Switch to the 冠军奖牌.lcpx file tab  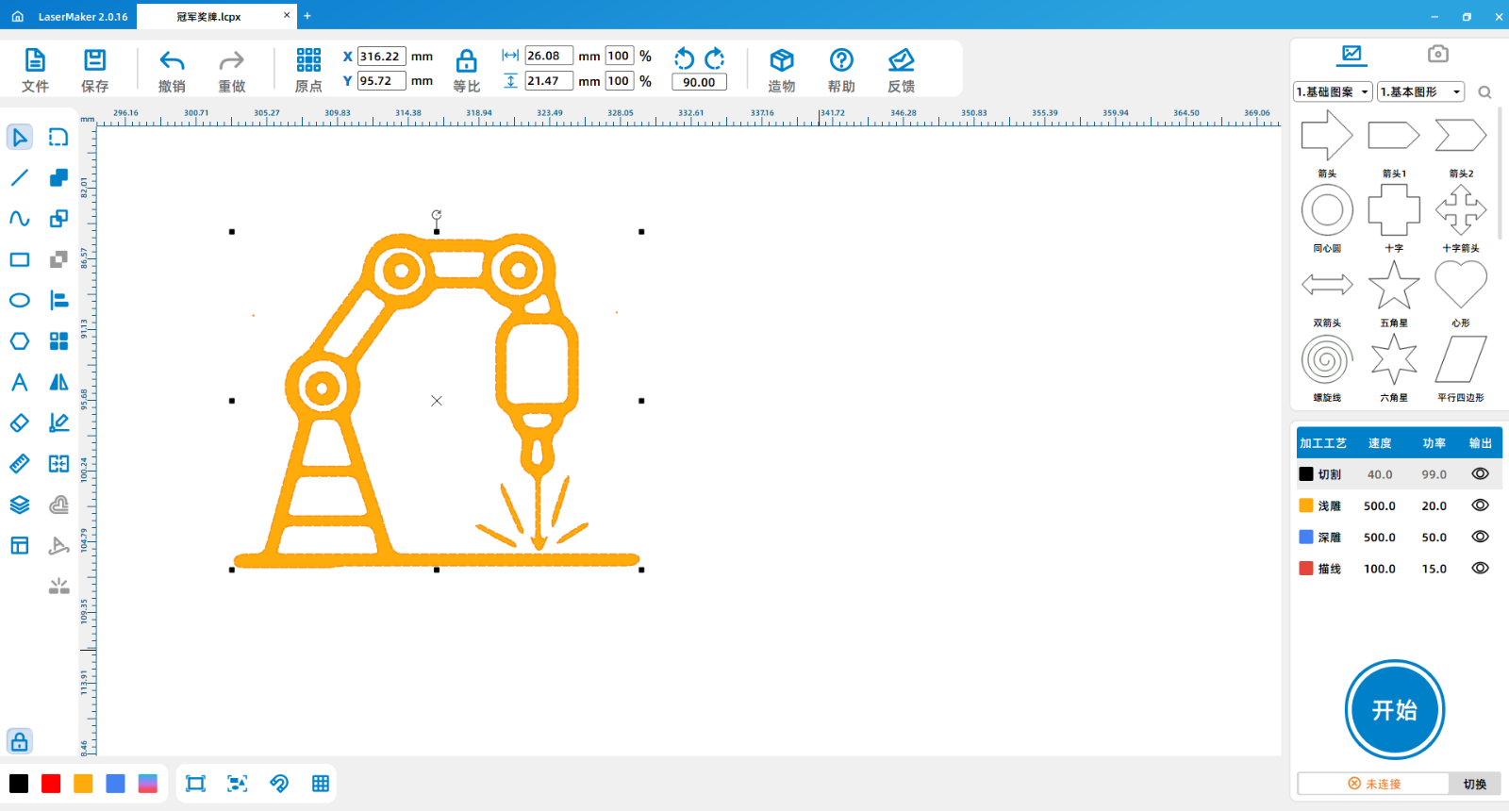[x=209, y=16]
